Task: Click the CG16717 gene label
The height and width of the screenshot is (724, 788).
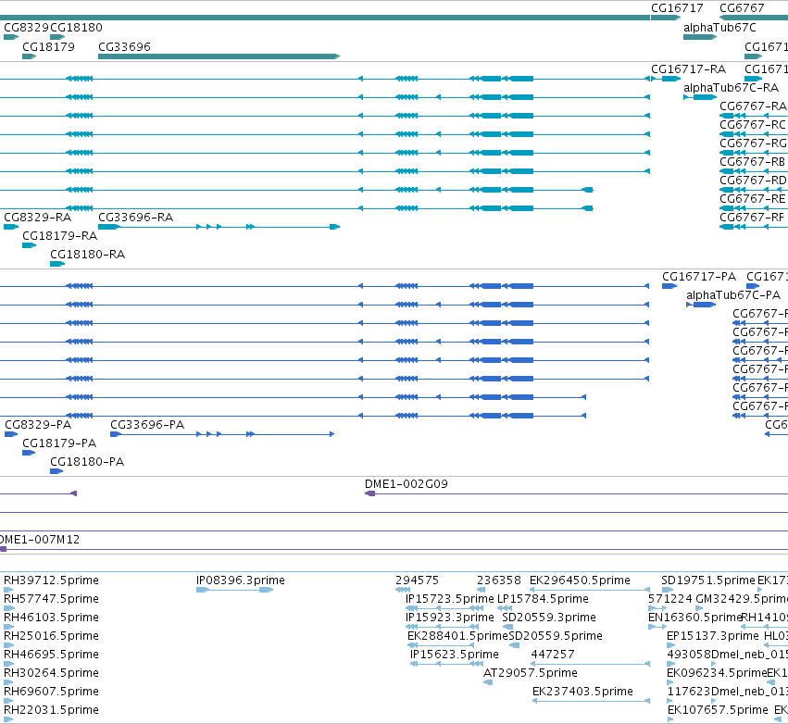Action: (677, 8)
